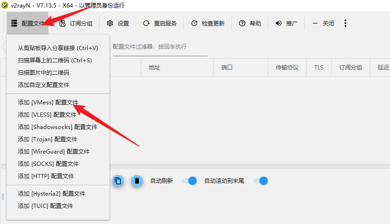Select 从剪贴板导入分享链接 menu option
Viewport: 390px width, 224px height.
[x=58, y=48]
